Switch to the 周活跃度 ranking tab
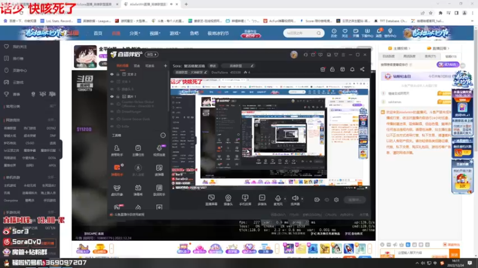 [x=409, y=56]
